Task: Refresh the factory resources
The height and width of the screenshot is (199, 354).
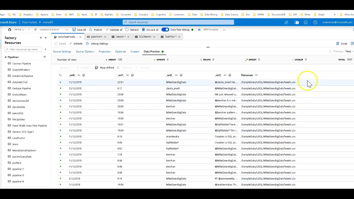Action: pyautogui.click(x=132, y=30)
